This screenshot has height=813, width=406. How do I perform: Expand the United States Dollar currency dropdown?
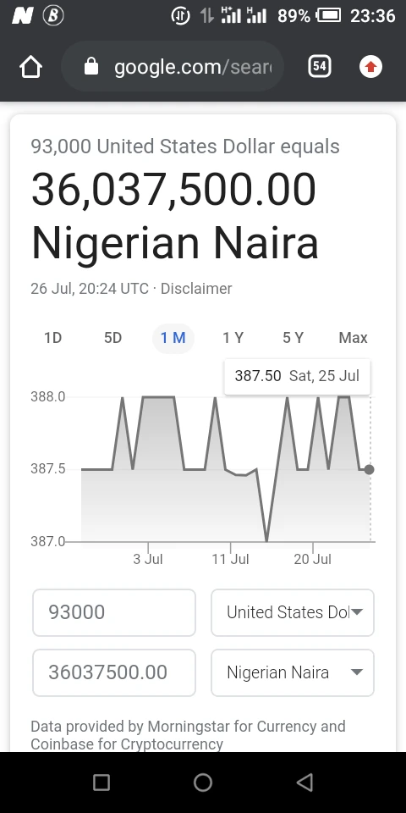tap(293, 612)
